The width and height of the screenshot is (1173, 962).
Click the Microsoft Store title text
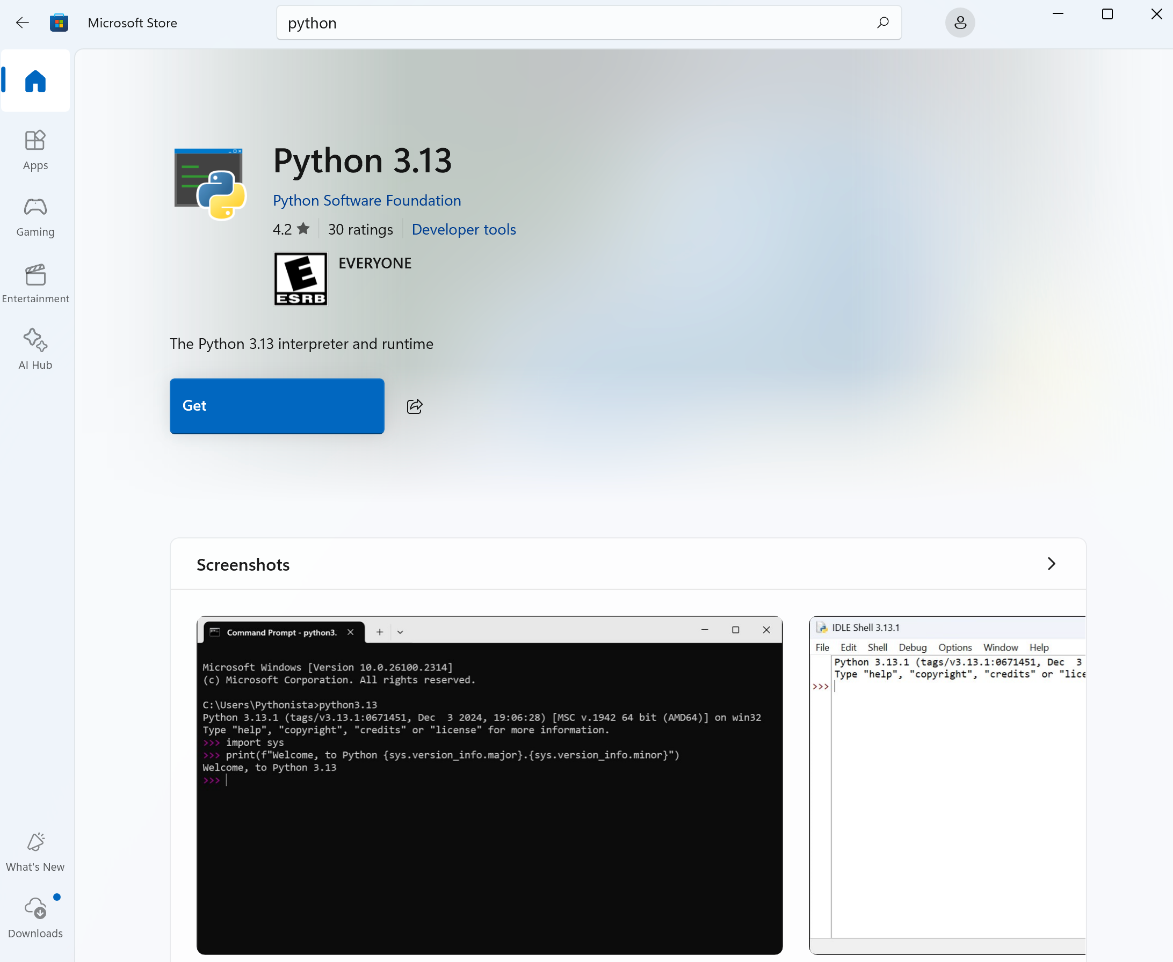[x=133, y=23]
